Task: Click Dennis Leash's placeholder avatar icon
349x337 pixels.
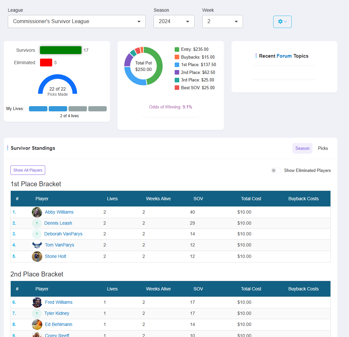Action: click(x=37, y=223)
